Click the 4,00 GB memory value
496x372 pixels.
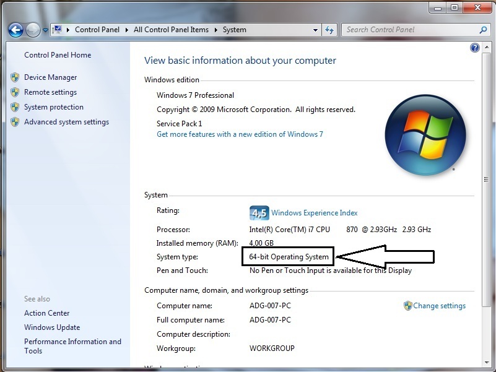[x=261, y=243]
